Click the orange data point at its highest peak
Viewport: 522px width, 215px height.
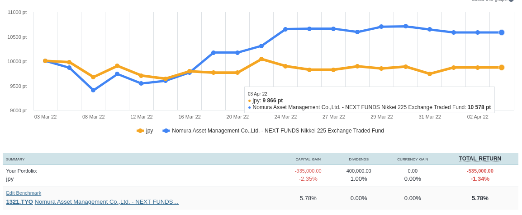pyautogui.click(x=261, y=59)
